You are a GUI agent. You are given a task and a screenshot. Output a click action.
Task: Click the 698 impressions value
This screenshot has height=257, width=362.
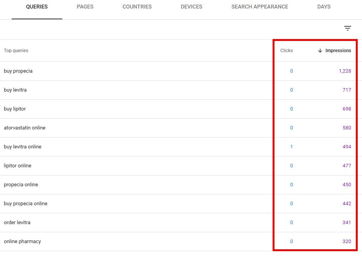(x=347, y=109)
